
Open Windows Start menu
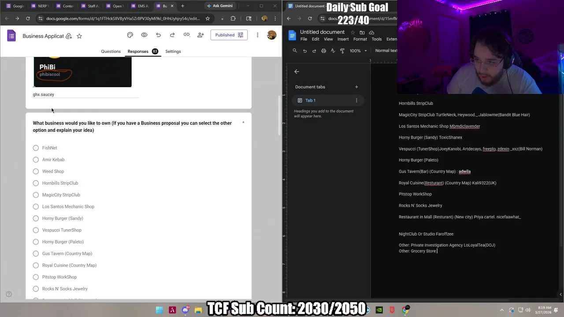[x=159, y=310]
